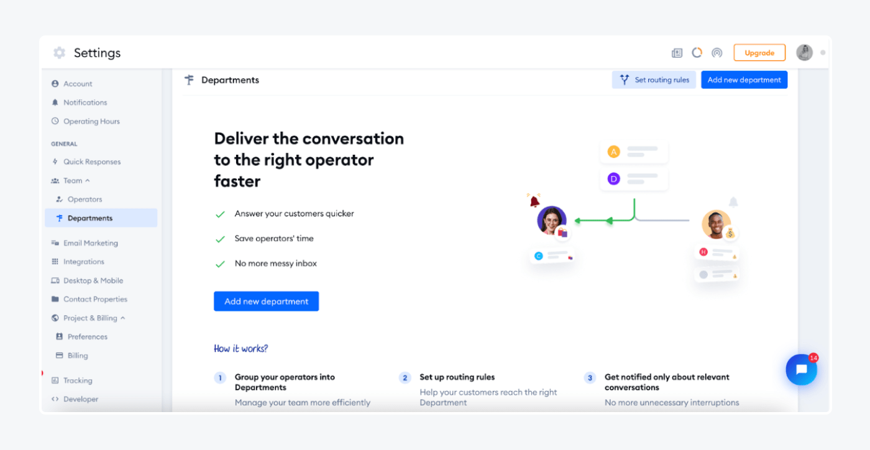Click the Preferences icon in sidebar

point(60,337)
